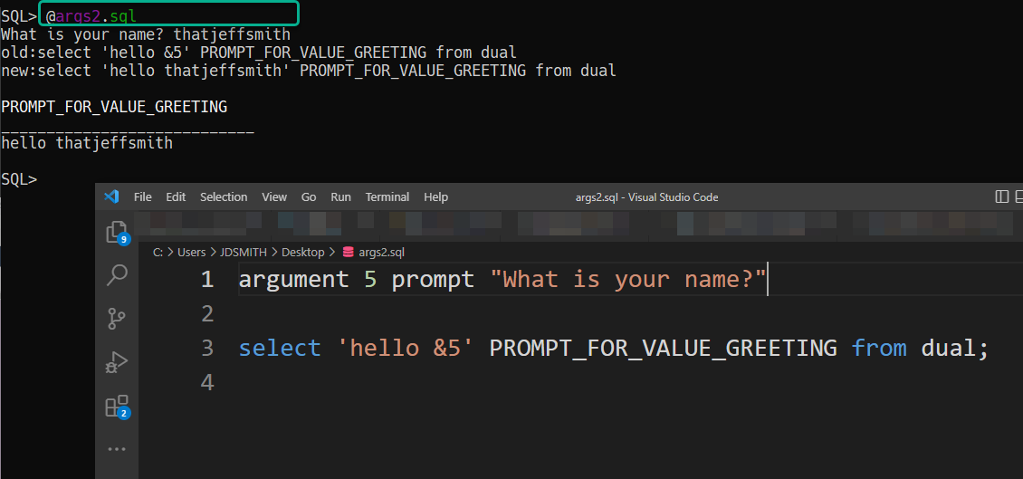This screenshot has height=479, width=1023.
Task: Open the File menu
Action: (142, 196)
